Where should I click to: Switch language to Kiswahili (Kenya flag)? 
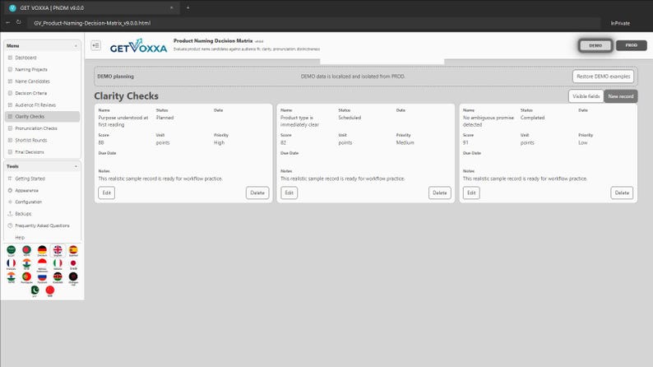point(58,277)
